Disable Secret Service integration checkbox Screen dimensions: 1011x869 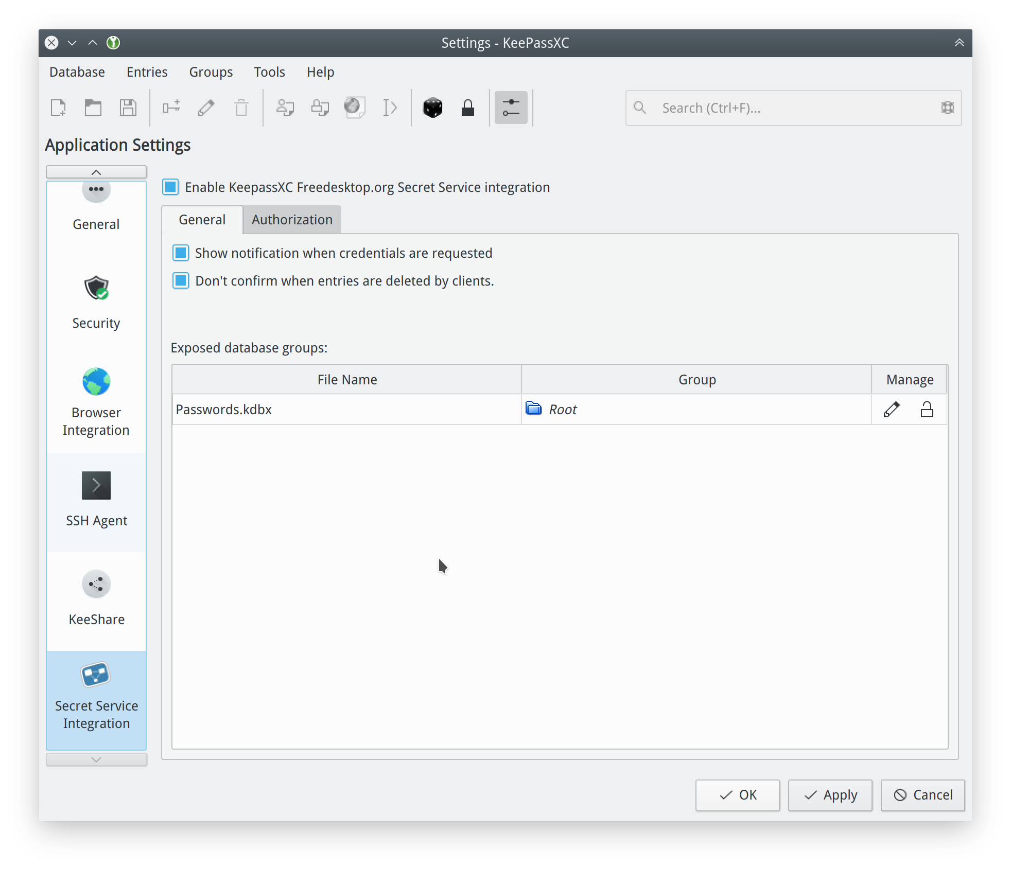[171, 187]
